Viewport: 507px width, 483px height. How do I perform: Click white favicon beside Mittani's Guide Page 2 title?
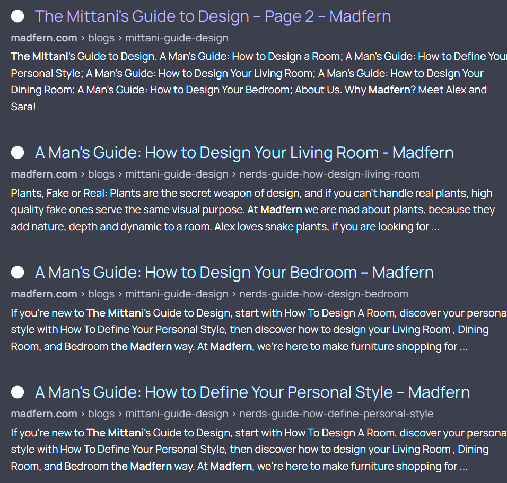[18, 16]
